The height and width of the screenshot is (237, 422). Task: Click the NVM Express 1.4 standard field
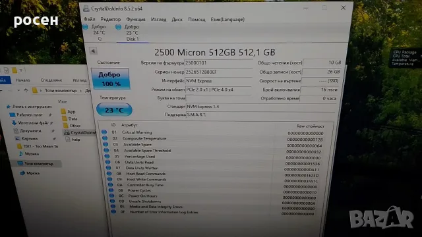coord(260,107)
